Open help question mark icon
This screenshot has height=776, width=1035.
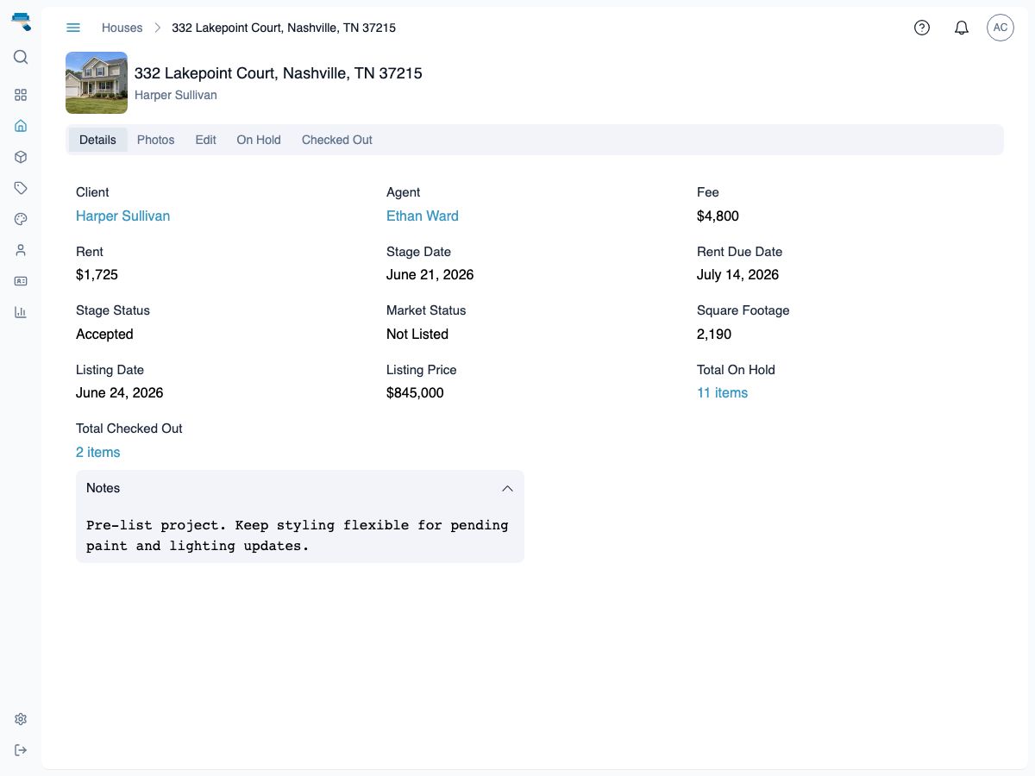point(922,28)
